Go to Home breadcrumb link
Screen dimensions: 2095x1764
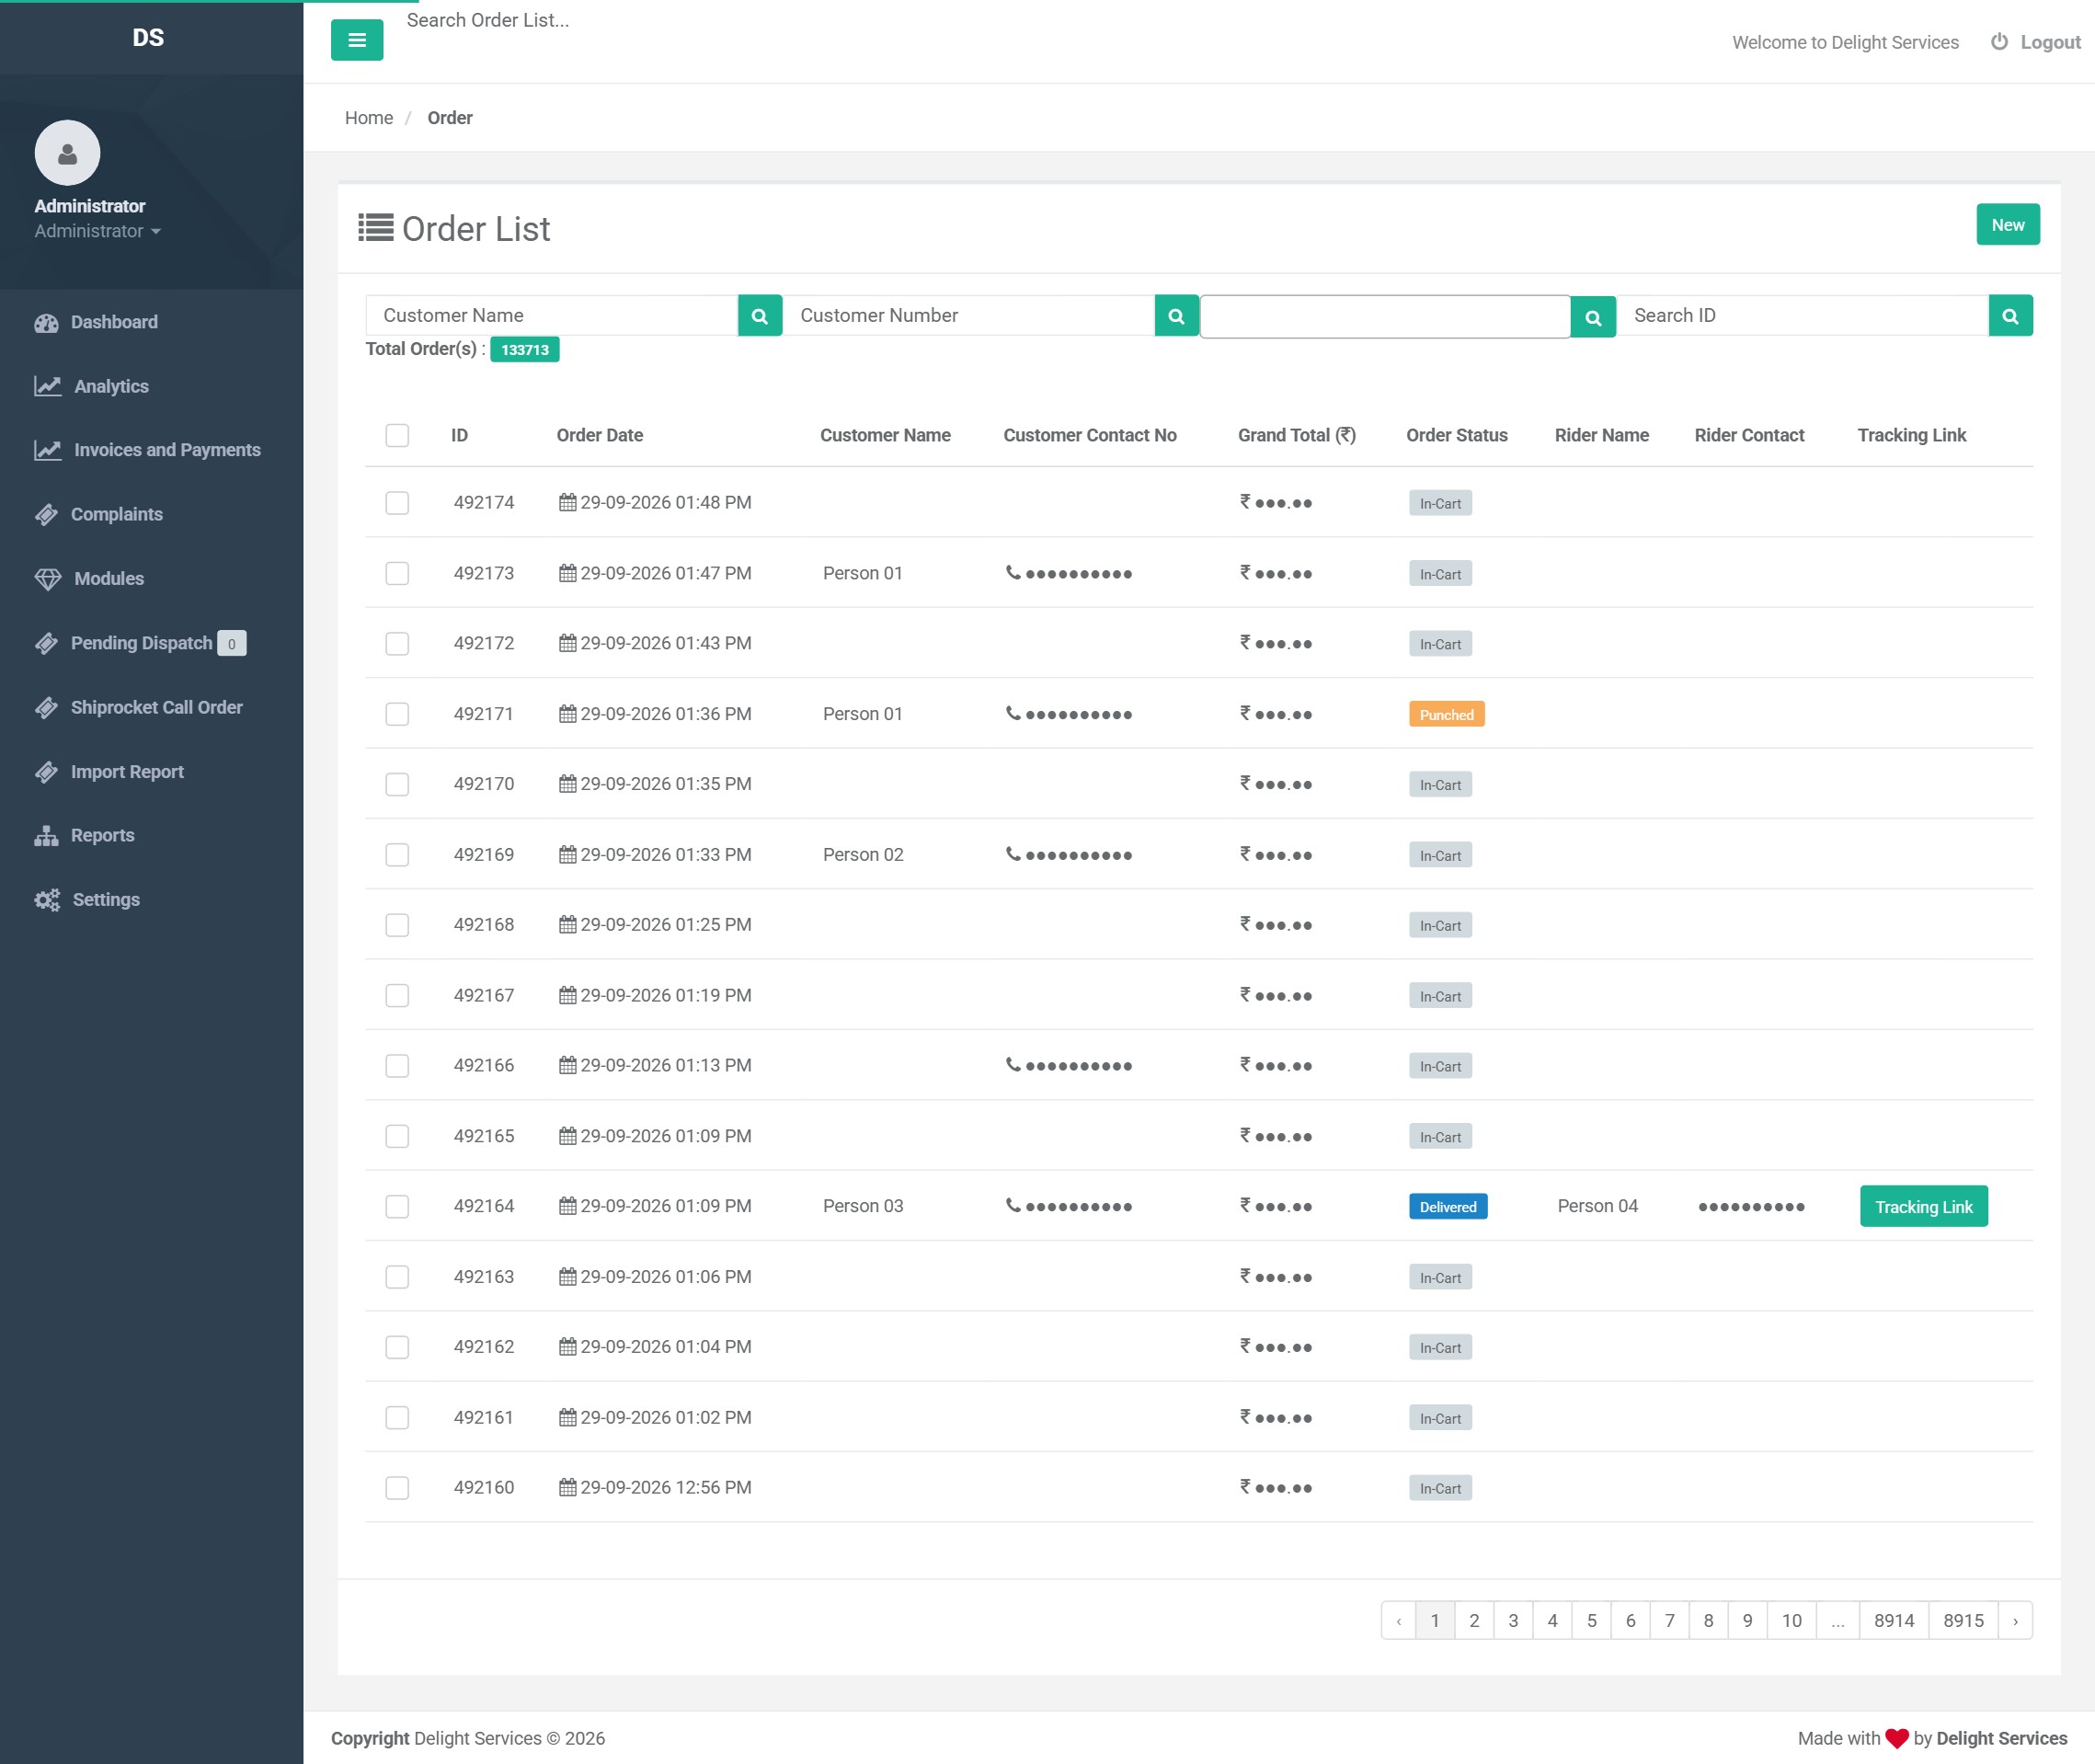369,118
